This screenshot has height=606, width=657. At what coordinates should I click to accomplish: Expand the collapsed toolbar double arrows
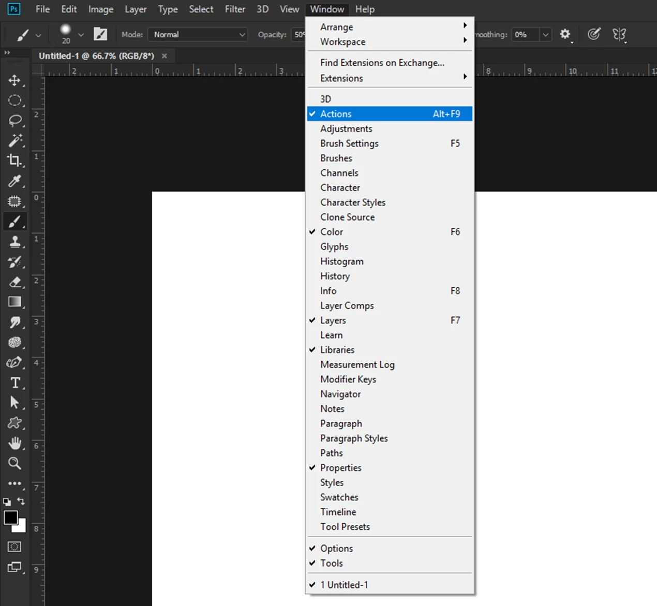pos(7,53)
